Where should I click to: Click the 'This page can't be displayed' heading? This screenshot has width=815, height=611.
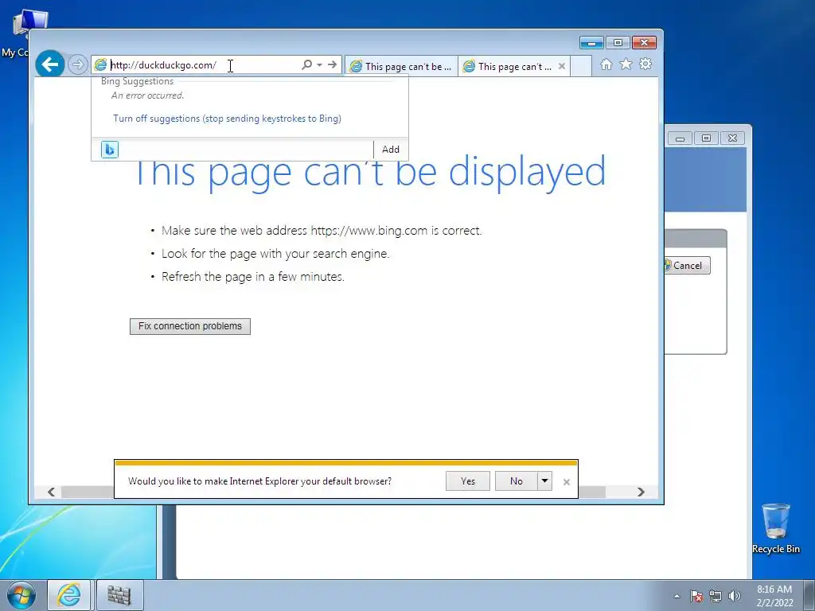[x=370, y=172]
